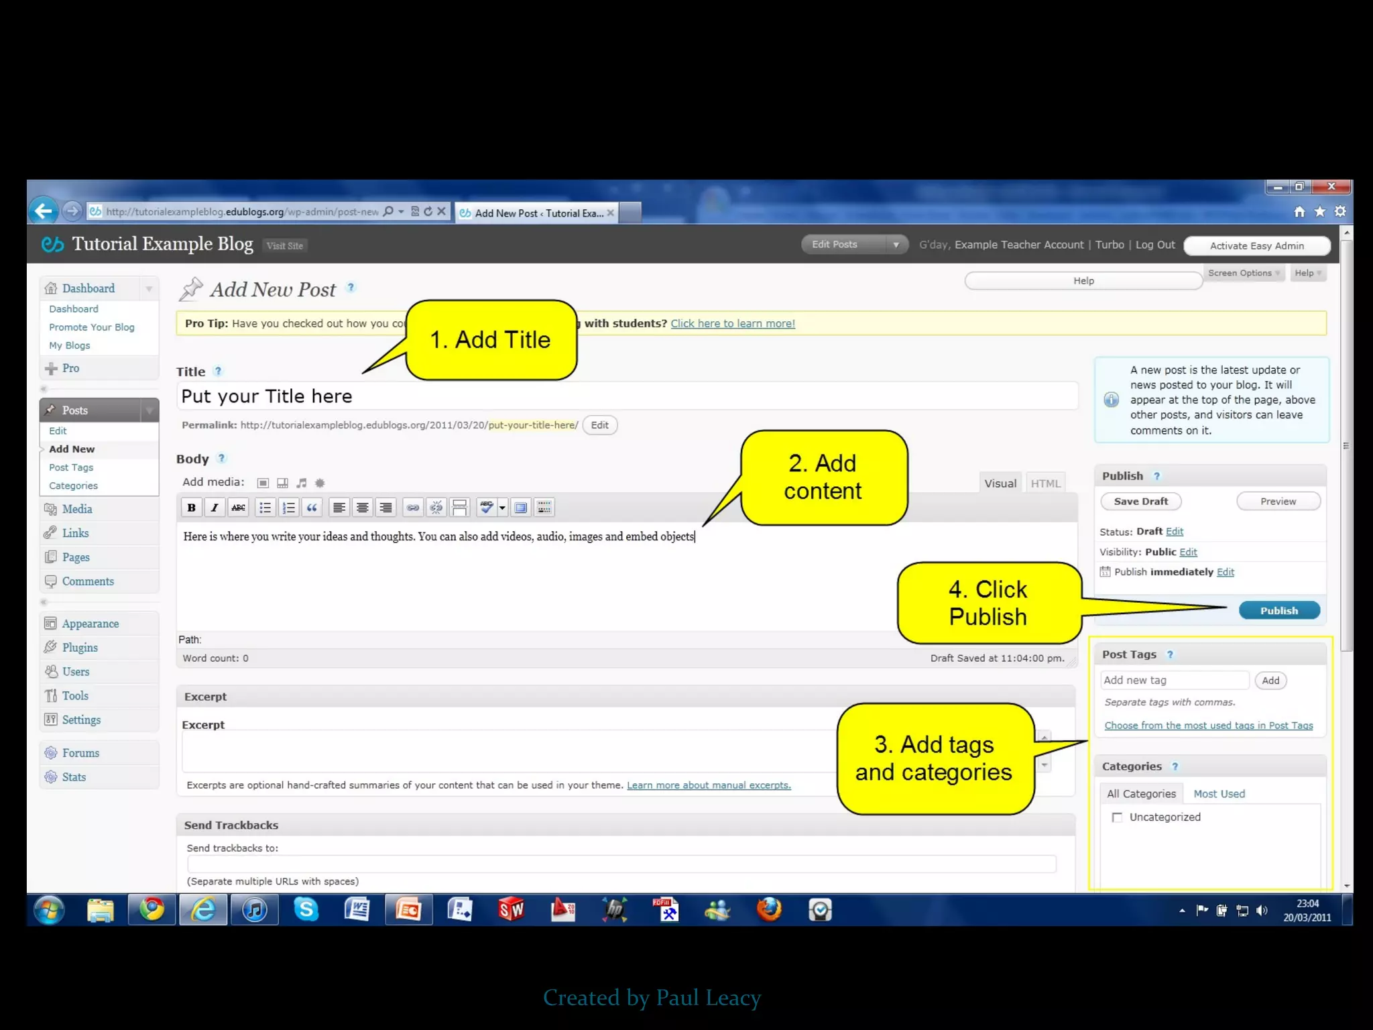
Task: Click the Add Audio music note icon
Action: pyautogui.click(x=302, y=483)
